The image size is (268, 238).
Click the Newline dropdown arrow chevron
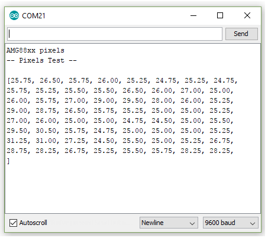coord(192,223)
